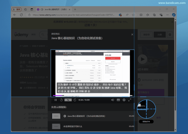Add this page to favorites star

click(133, 15)
